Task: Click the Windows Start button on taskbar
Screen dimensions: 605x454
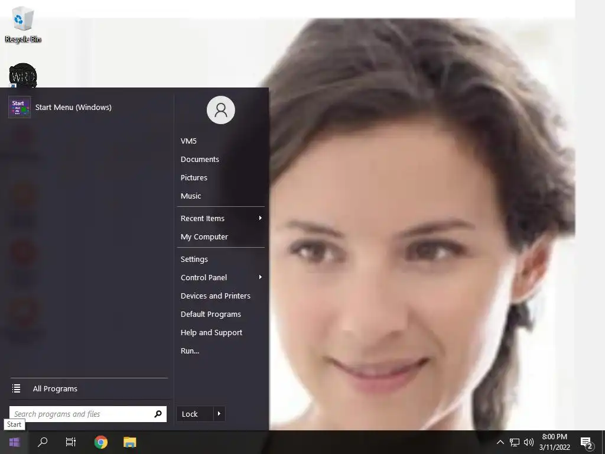Action: 14,442
